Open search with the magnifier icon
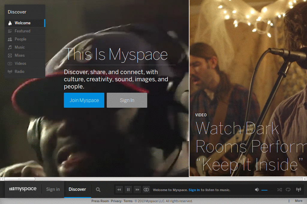 pyautogui.click(x=98, y=190)
